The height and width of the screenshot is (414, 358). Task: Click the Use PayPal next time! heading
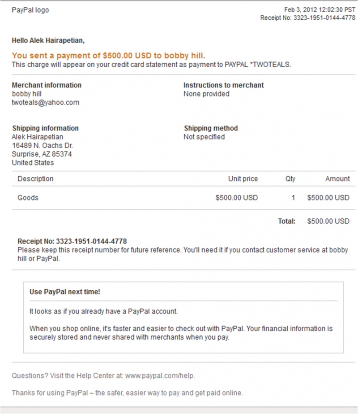[65, 292]
